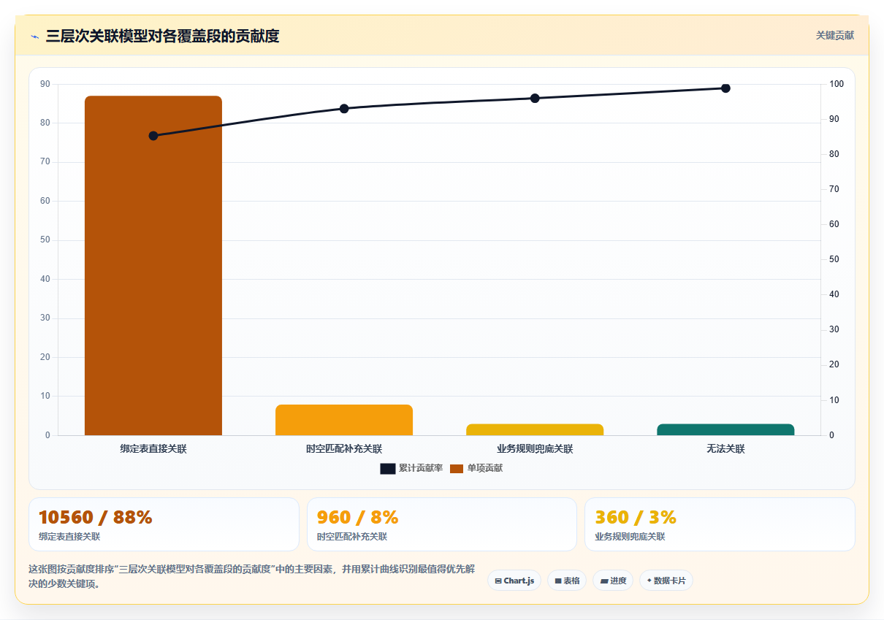Select the 绑定表直接关联 brown bar
884x620 pixels.
pos(153,266)
